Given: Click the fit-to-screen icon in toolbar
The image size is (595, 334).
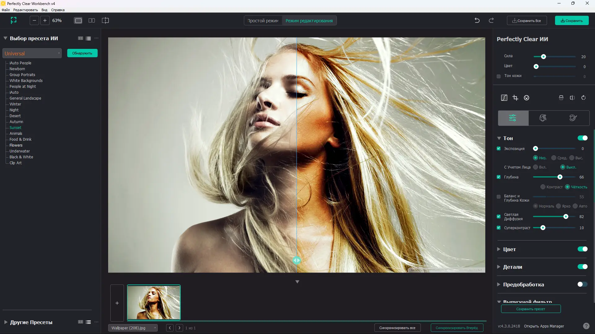Looking at the screenshot, I should pyautogui.click(x=14, y=20).
